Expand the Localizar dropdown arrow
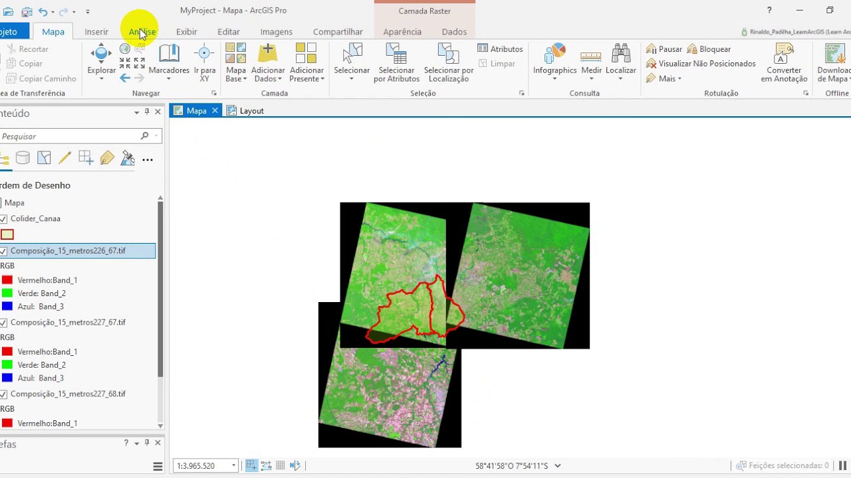The image size is (851, 478). (x=620, y=79)
